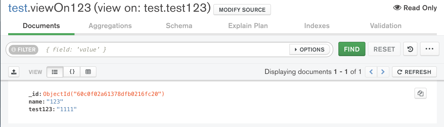Click the filter info icon
Screen dimensions: 444x127
point(14,49)
